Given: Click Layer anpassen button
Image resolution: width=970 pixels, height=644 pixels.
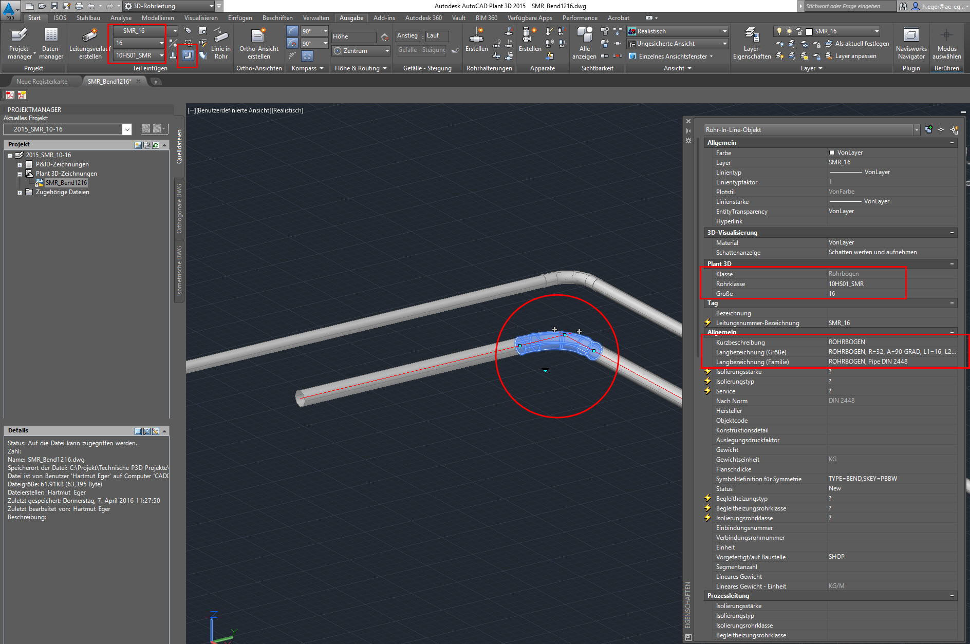Looking at the screenshot, I should [851, 56].
